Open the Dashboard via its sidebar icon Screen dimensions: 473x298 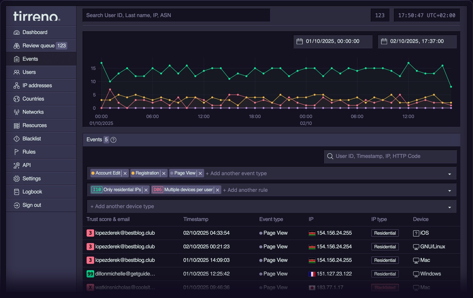click(17, 32)
